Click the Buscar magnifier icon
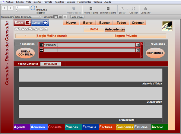 (x=122, y=8)
